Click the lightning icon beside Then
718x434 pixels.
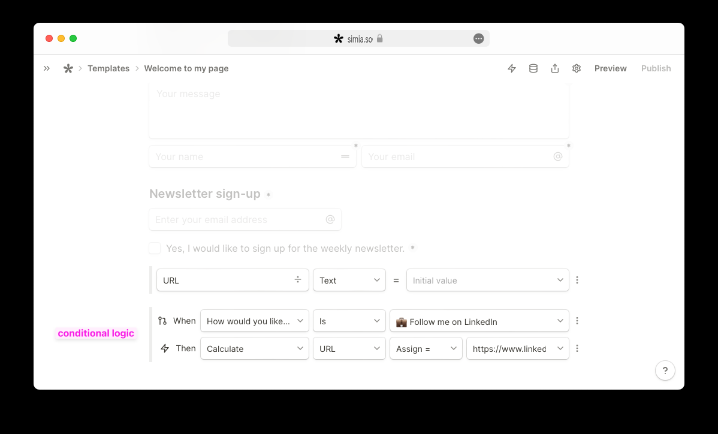(165, 348)
